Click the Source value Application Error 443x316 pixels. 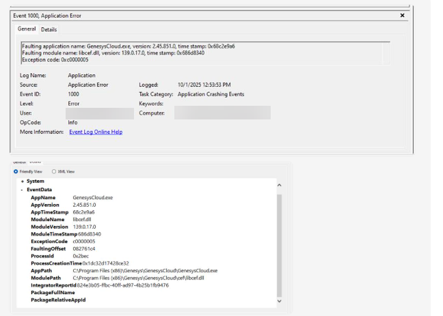tap(88, 85)
